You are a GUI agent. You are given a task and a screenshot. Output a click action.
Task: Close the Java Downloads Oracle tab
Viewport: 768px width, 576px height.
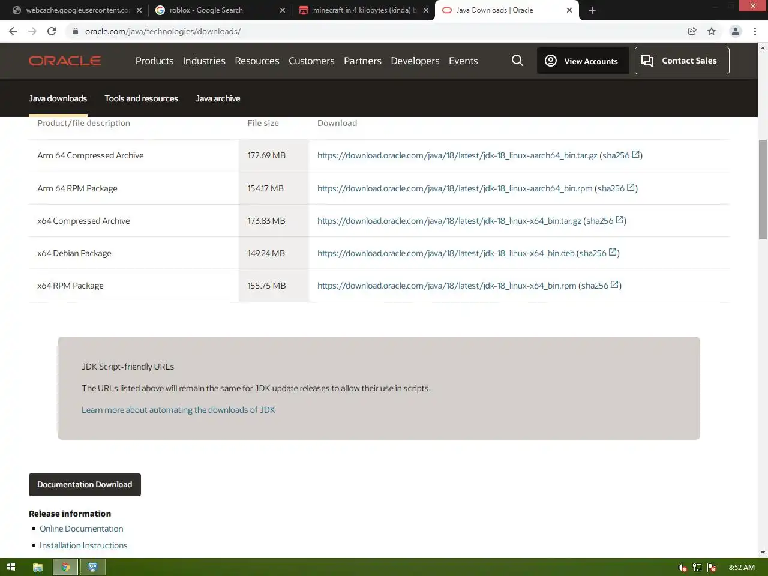[x=569, y=10]
